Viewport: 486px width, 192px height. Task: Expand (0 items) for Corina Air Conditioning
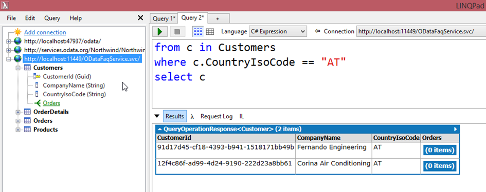pyautogui.click(x=440, y=166)
